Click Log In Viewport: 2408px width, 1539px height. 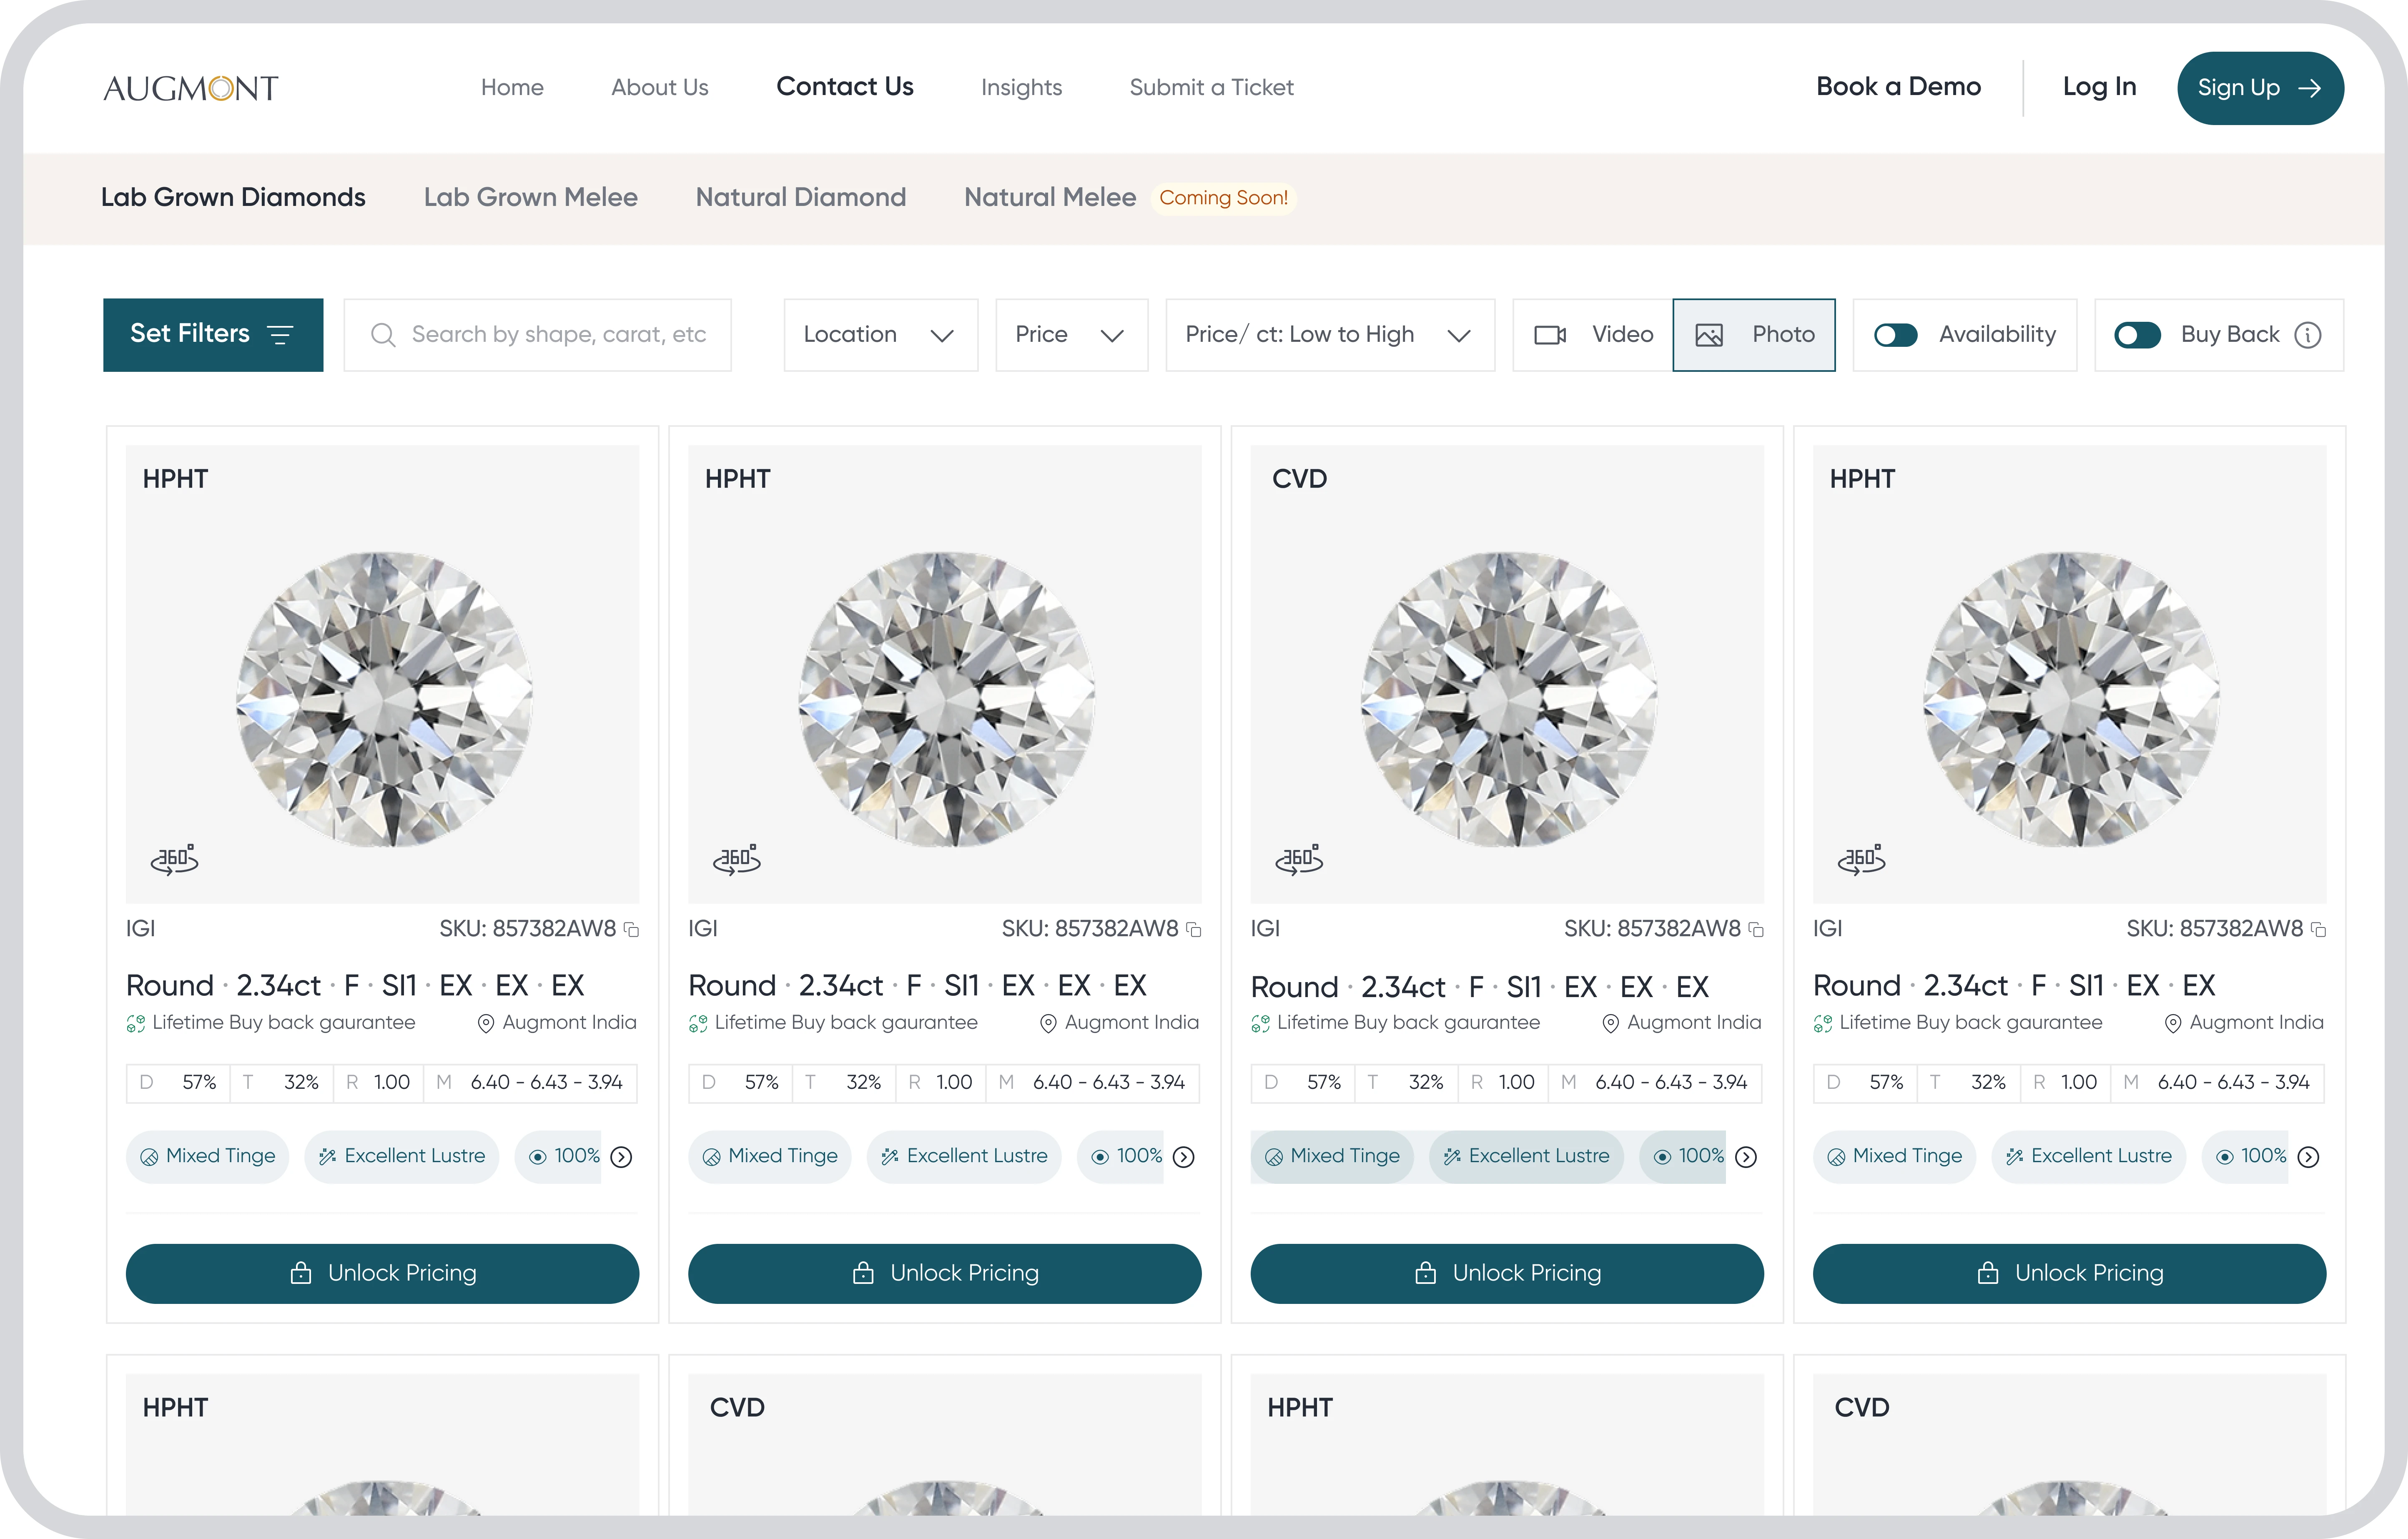coord(2099,87)
